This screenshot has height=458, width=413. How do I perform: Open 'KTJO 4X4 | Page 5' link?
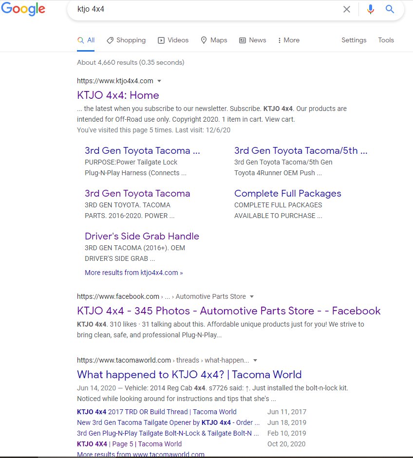129,444
